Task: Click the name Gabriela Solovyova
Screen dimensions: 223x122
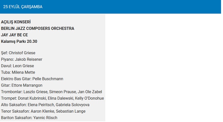Action: point(72,105)
